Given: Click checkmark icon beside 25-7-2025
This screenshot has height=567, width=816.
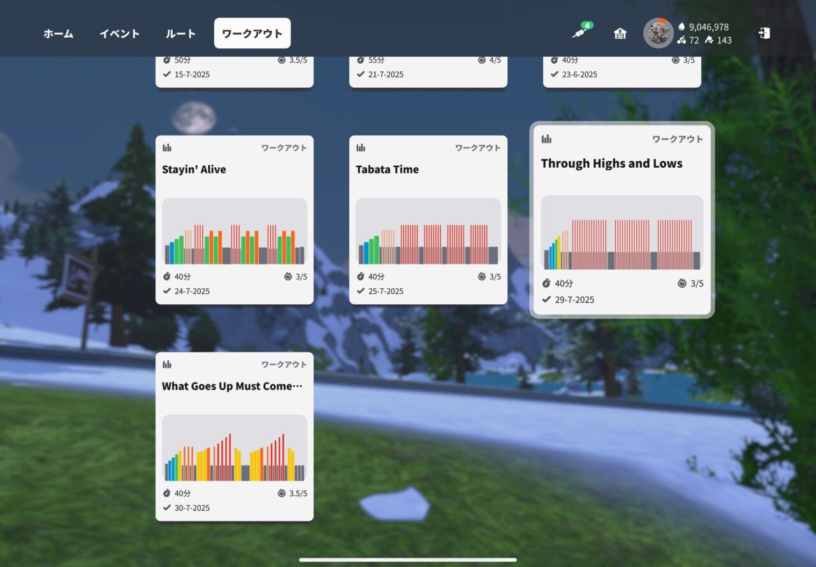Looking at the screenshot, I should pyautogui.click(x=361, y=291).
